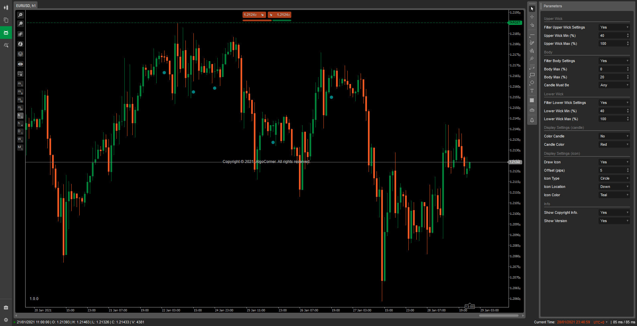Create a price alert with the bell icon
637x326 pixels.
pyautogui.click(x=532, y=120)
